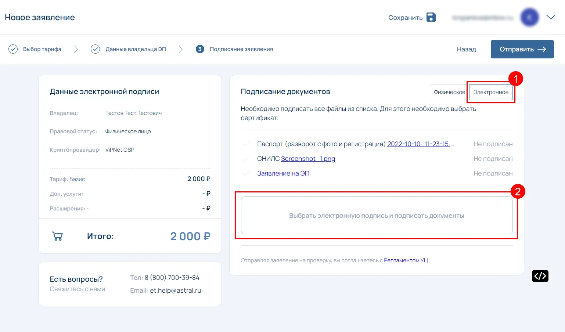This screenshot has height=332, width=565.
Task: Click the Назад button
Action: point(466,49)
